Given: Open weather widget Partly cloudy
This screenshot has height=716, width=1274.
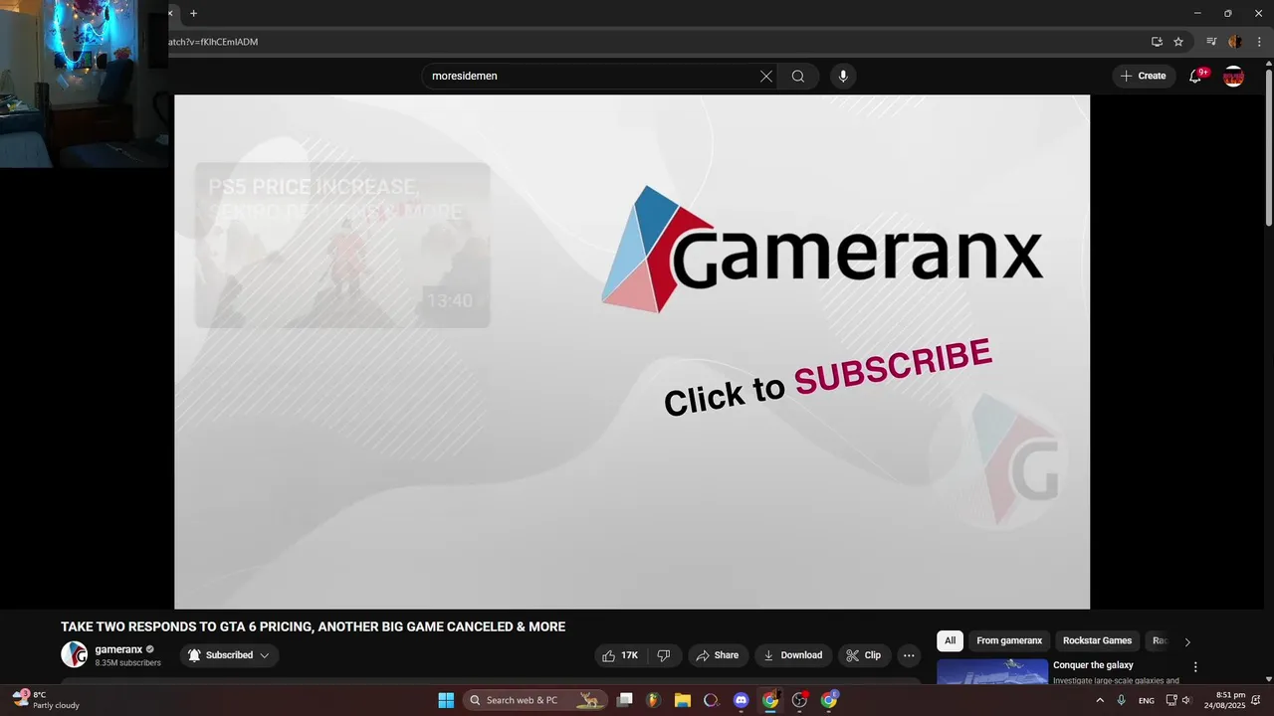Looking at the screenshot, I should (46, 700).
